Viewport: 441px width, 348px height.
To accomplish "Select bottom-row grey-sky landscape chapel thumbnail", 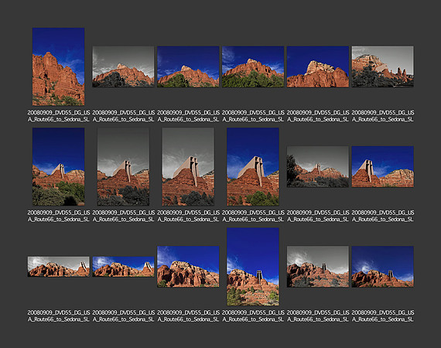I will pos(318,267).
